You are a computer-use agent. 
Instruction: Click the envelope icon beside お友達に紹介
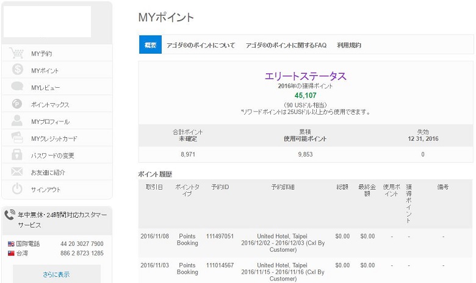17,172
